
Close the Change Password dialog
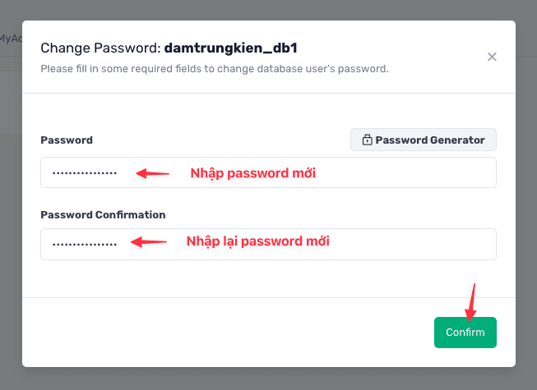tap(492, 57)
